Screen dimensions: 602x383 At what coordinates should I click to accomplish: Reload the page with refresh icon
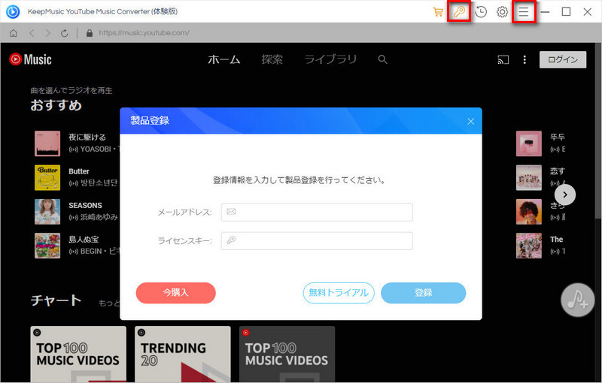pos(65,33)
